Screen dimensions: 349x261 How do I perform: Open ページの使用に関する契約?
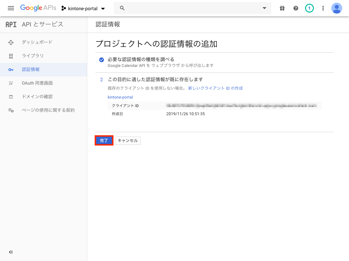[x=48, y=110]
